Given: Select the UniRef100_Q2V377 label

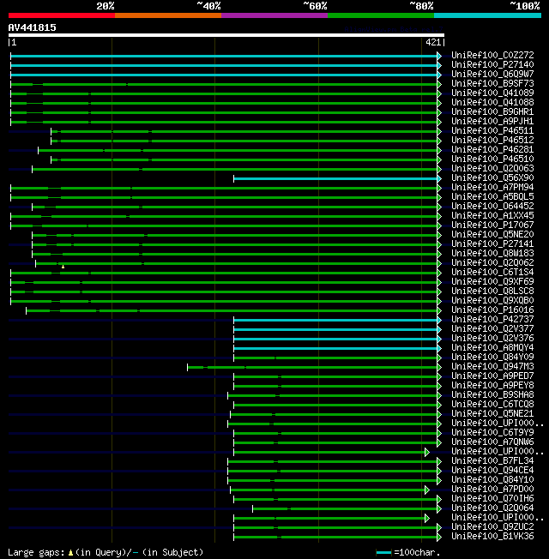Looking at the screenshot, I should coord(492,328).
